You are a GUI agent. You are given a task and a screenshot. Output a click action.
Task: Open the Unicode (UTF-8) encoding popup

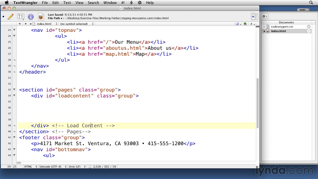click(x=53, y=167)
